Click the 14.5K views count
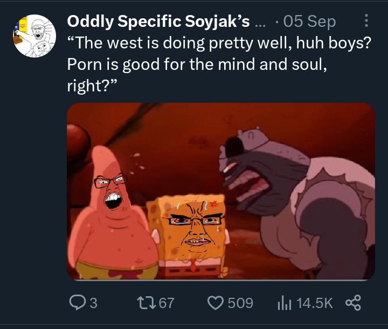The width and height of the screenshot is (388, 329). pyautogui.click(x=315, y=303)
